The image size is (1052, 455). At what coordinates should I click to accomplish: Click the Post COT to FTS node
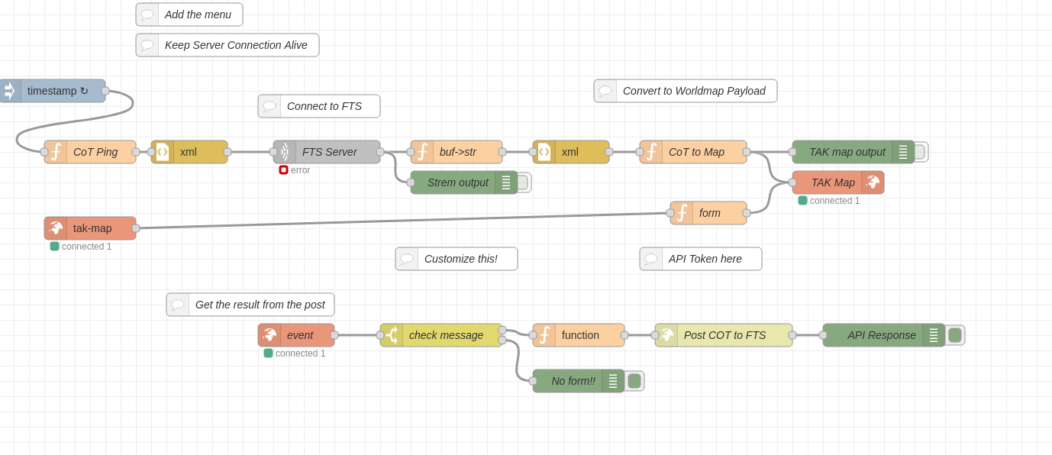tap(722, 335)
